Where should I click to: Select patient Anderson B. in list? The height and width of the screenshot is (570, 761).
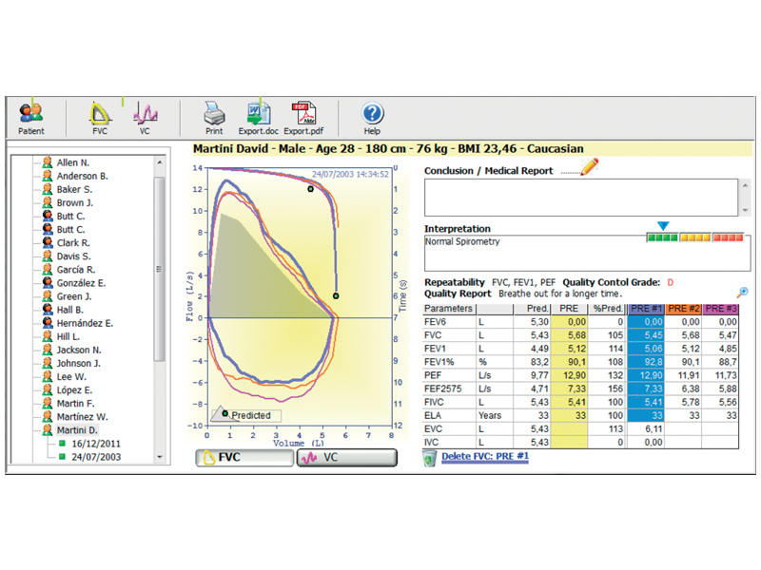point(82,176)
